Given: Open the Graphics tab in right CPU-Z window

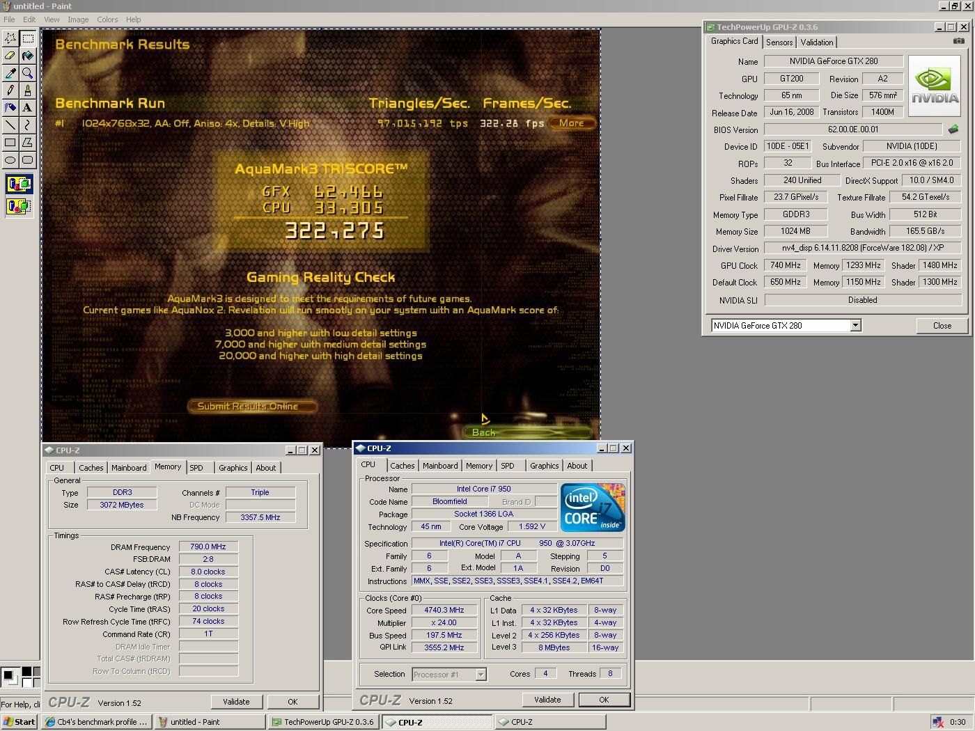Looking at the screenshot, I should click(x=544, y=466).
